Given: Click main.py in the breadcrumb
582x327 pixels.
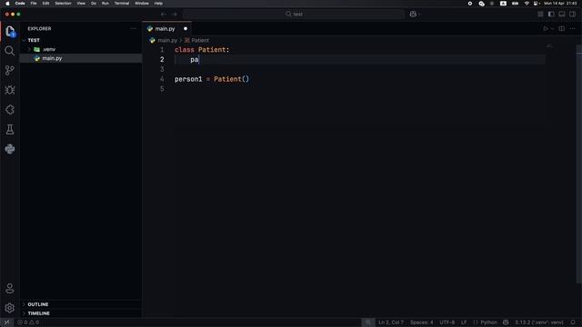Looking at the screenshot, I should pyautogui.click(x=167, y=40).
